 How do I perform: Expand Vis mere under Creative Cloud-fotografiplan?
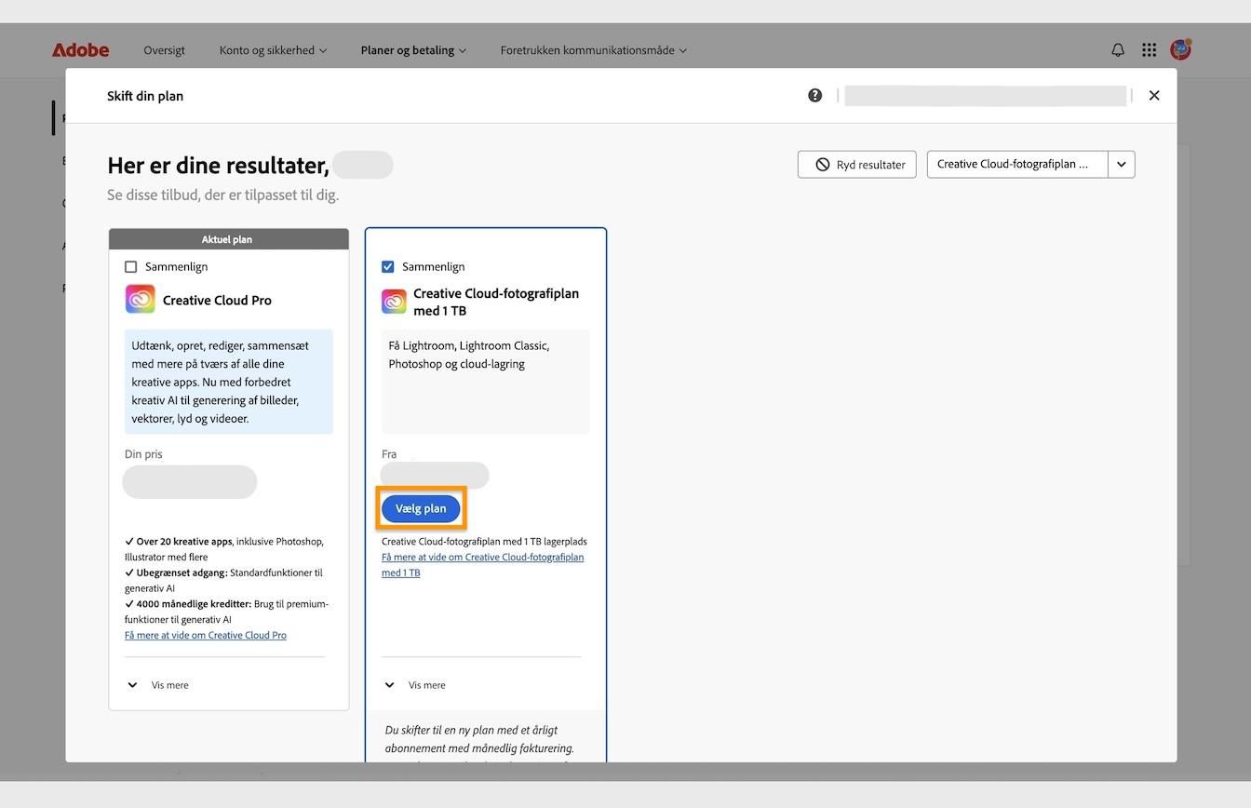click(414, 685)
